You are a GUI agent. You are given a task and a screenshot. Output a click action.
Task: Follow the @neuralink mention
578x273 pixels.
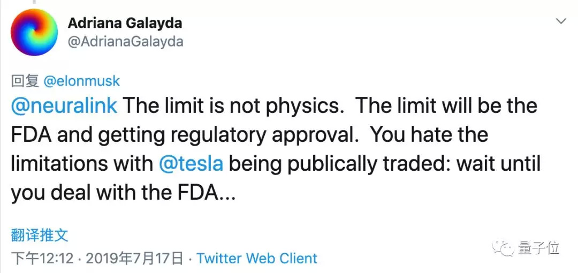64,105
